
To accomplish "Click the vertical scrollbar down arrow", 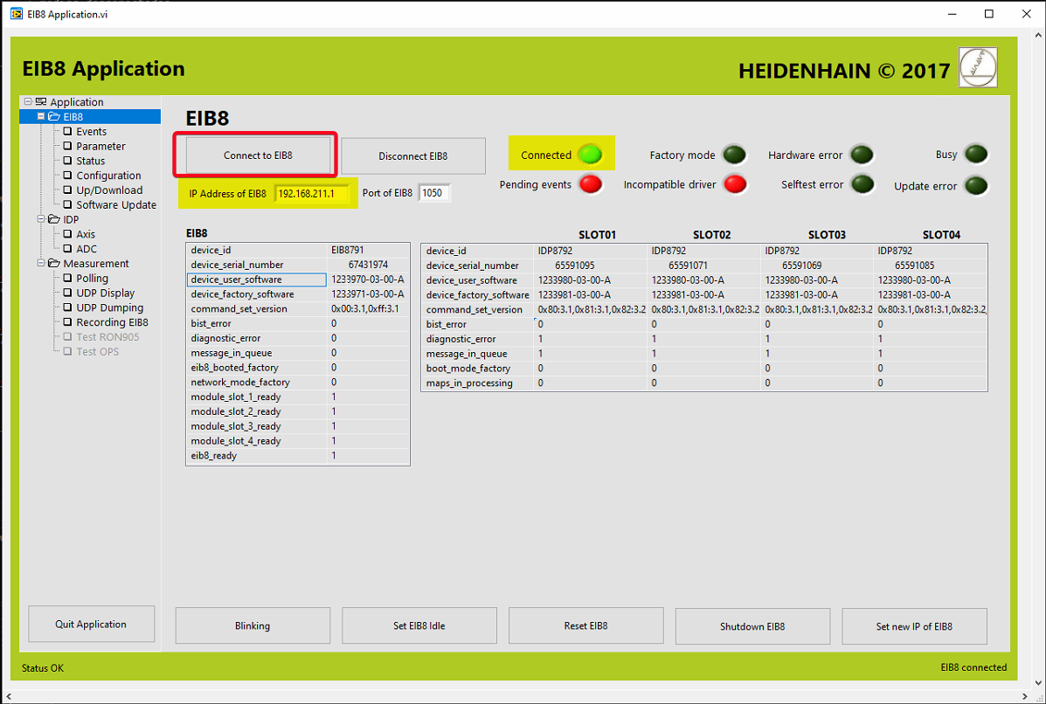I will [1039, 683].
